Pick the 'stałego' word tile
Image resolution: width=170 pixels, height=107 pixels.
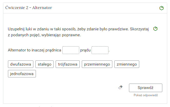[44, 64]
